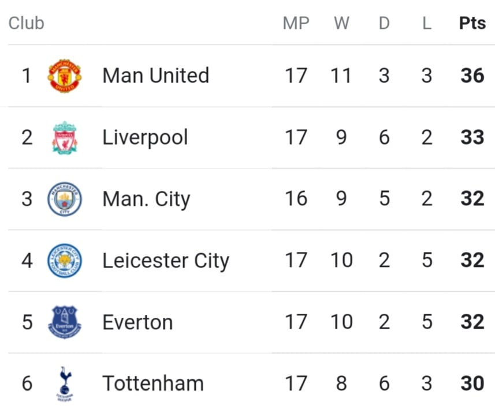
Task: Open the Man United team link
Action: coord(155,76)
